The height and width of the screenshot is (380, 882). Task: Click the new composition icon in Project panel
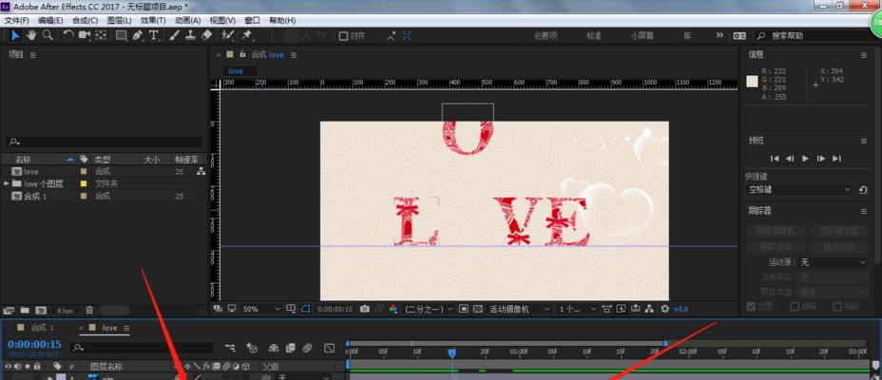(x=41, y=310)
